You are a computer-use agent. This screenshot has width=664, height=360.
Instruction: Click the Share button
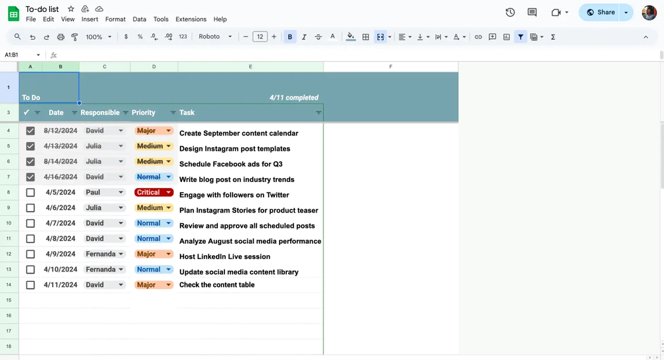(x=600, y=12)
